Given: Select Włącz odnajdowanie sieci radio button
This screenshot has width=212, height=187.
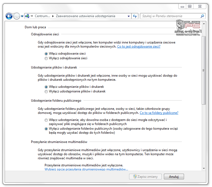Looking at the screenshot, I should (x=46, y=54).
